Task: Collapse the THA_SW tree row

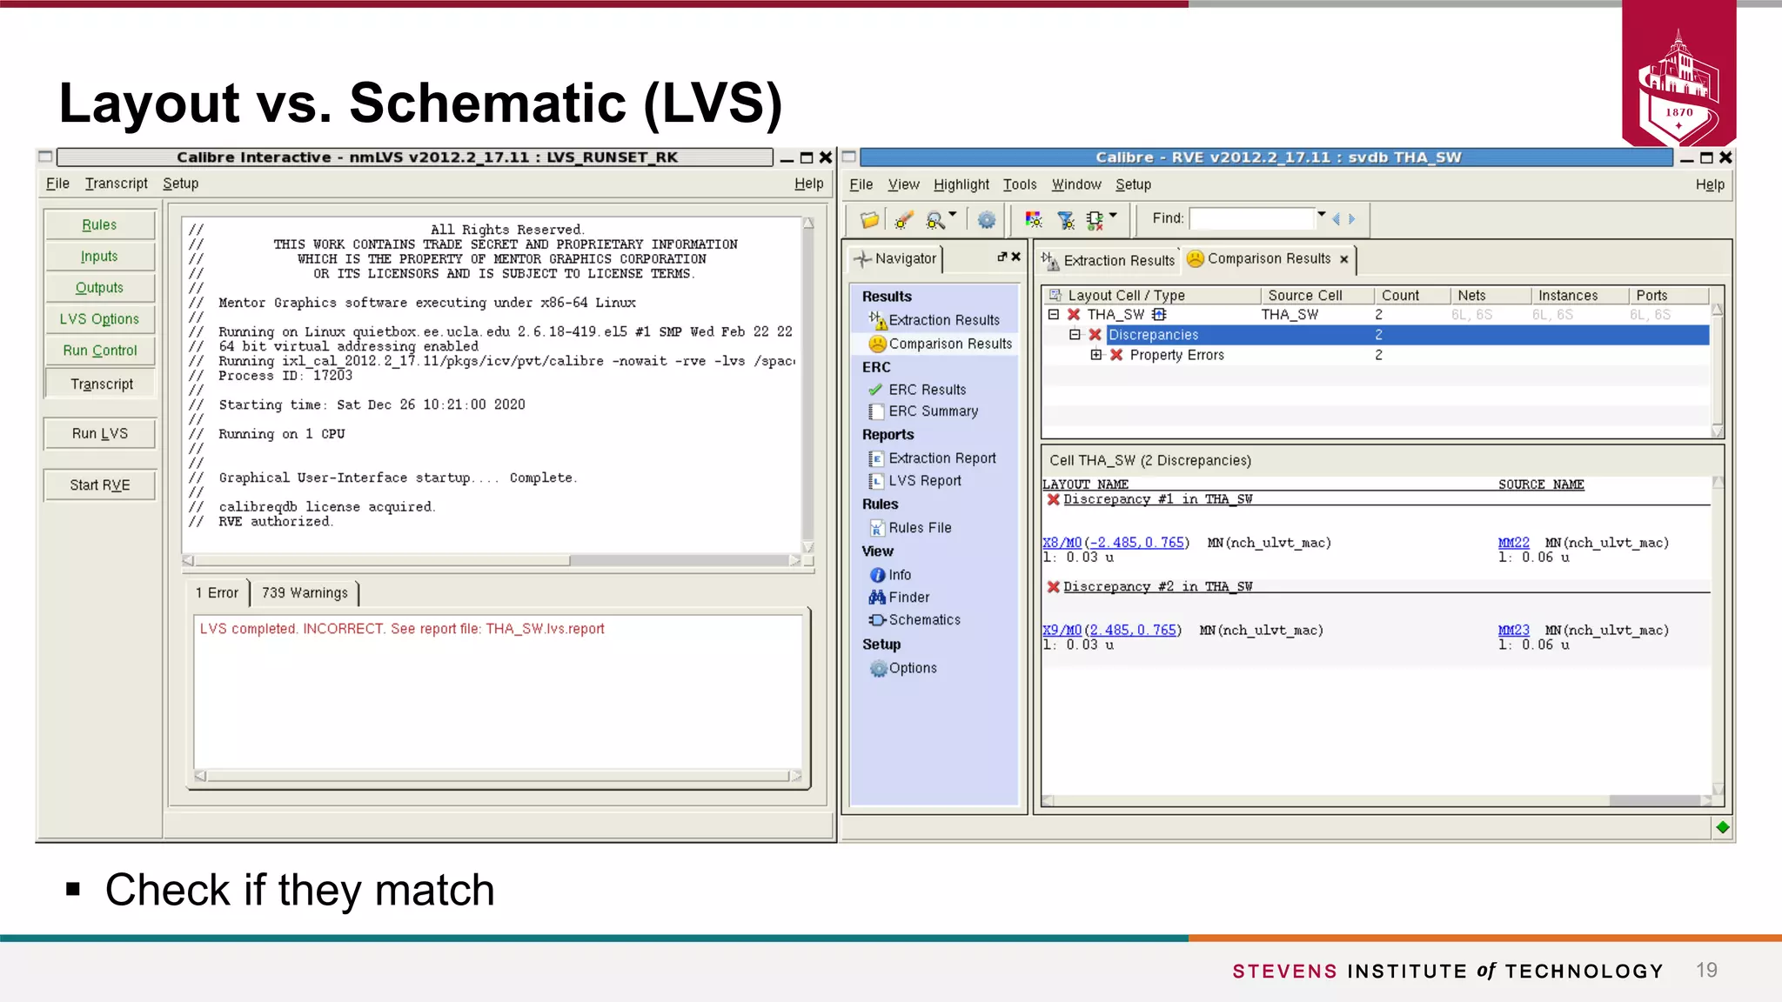Action: click(x=1054, y=315)
